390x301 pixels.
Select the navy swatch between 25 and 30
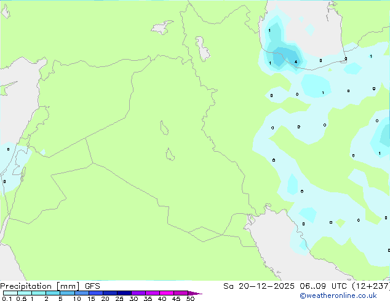124,293
